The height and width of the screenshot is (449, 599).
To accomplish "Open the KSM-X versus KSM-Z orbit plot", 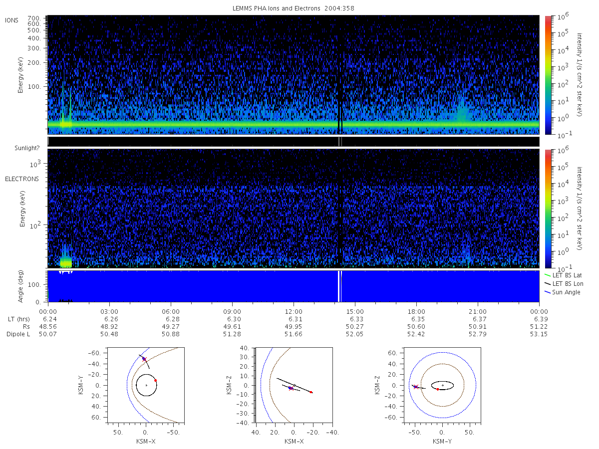I will coord(294,385).
